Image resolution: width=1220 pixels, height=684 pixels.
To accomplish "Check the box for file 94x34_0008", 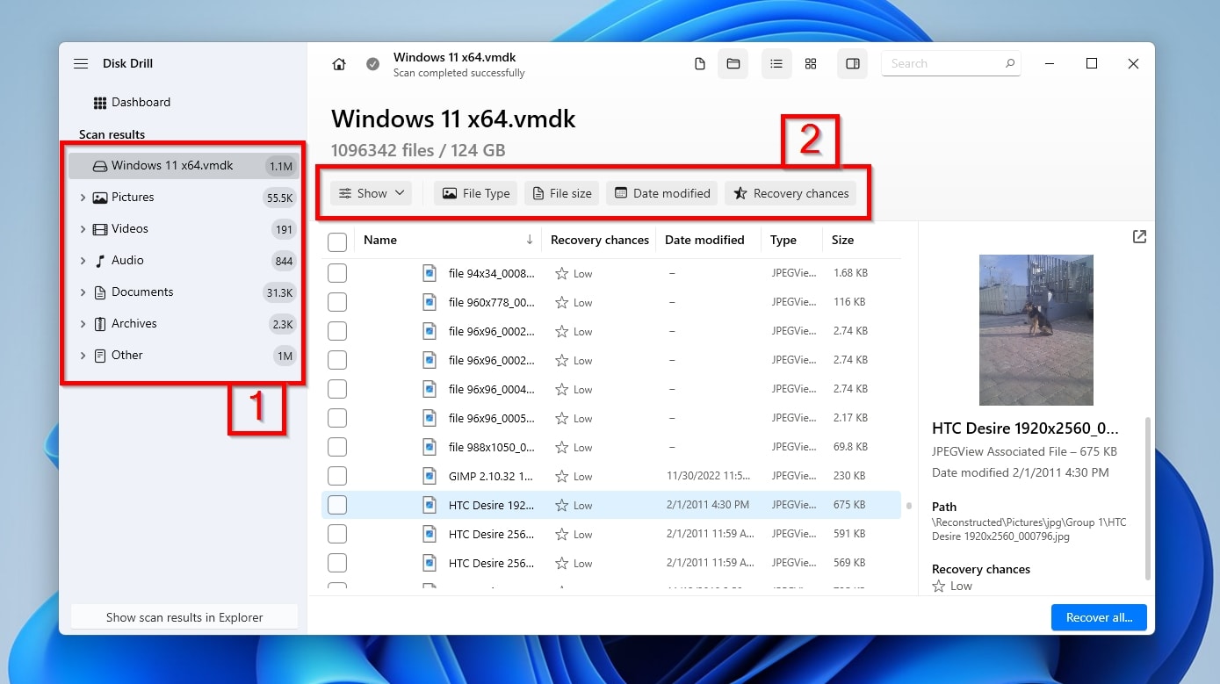I will click(x=337, y=274).
